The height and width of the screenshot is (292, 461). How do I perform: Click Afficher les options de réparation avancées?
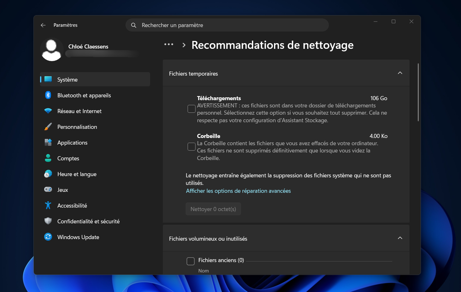(x=238, y=191)
